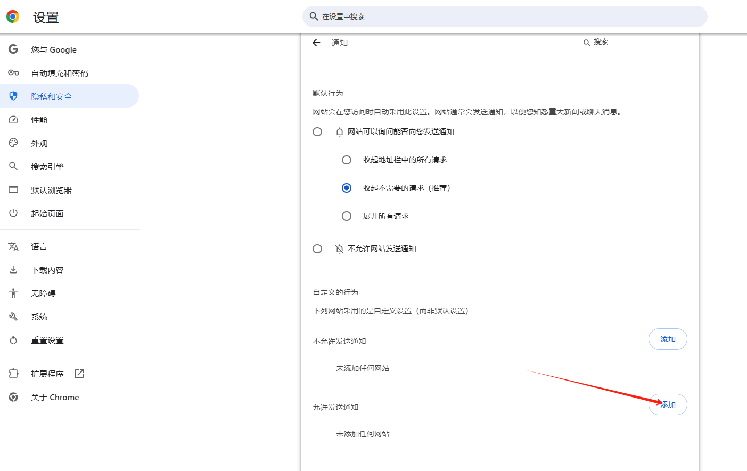Image resolution: width=747 pixels, height=471 pixels.
Task: Select radio 展开所有请求
Action: [347, 216]
